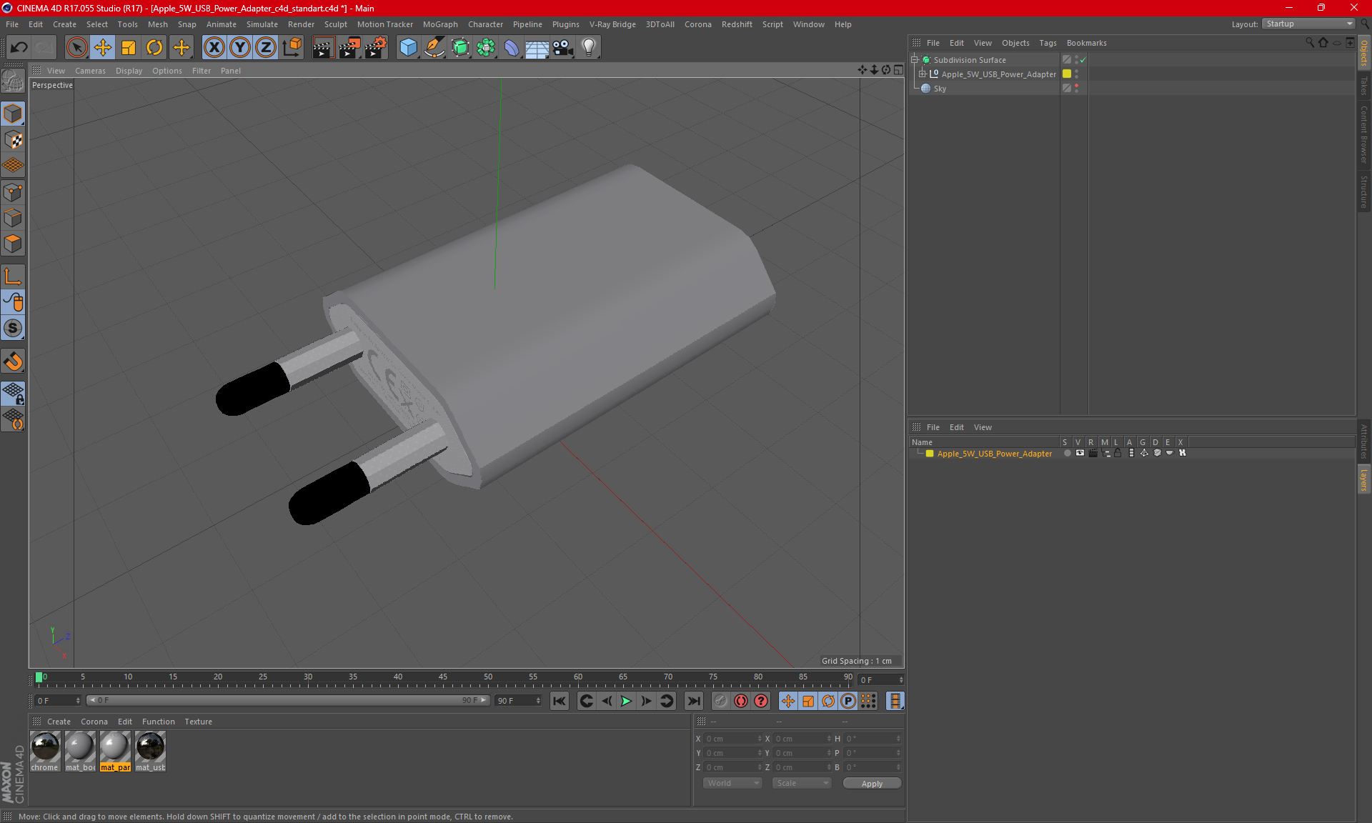Open the Scale mode dropdown
Viewport: 1372px width, 823px height.
point(802,784)
